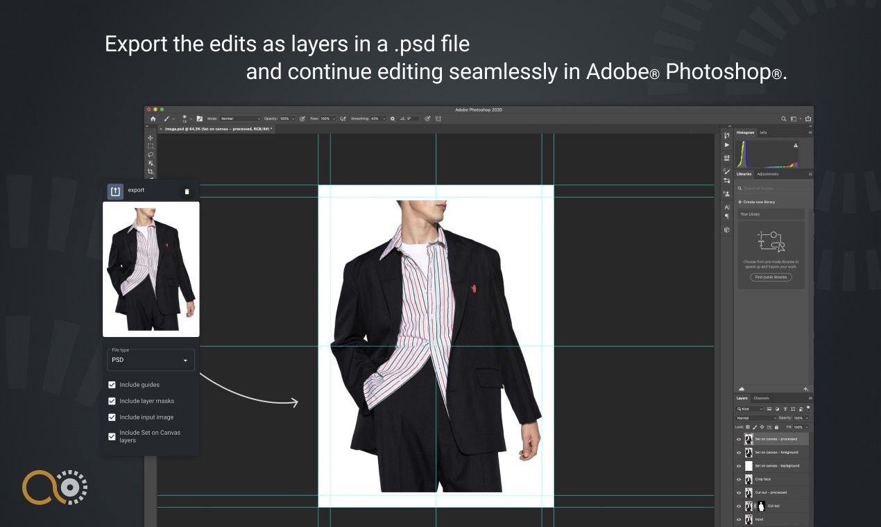Click the lock transparency icon in Layers panel
Screen dimensions: 881x527
[748, 426]
